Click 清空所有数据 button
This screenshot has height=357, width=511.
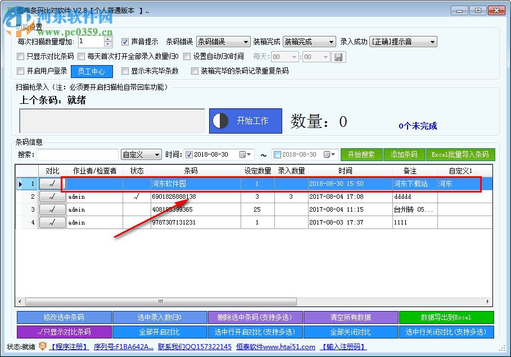click(351, 317)
